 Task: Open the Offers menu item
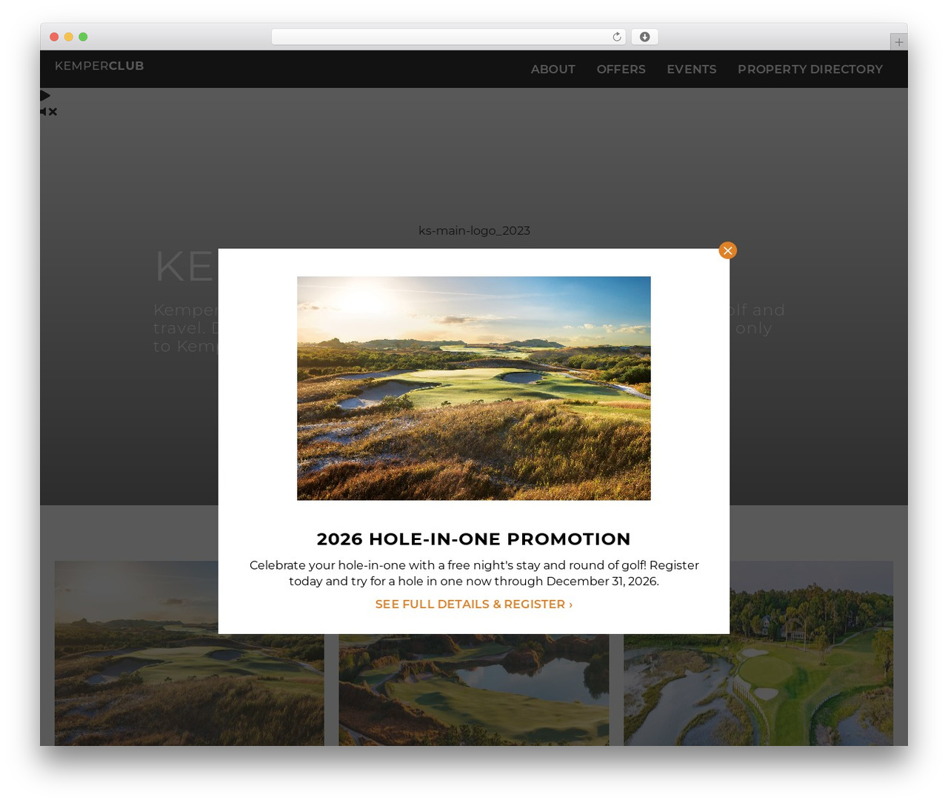pos(621,69)
